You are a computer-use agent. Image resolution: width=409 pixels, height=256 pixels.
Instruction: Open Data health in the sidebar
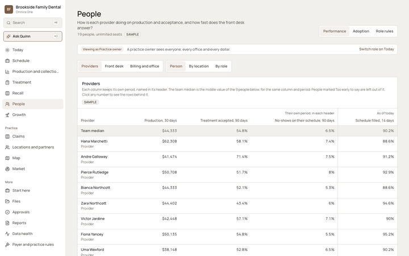(x=33, y=234)
